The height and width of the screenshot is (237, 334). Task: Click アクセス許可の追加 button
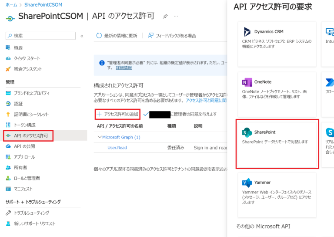(118, 114)
